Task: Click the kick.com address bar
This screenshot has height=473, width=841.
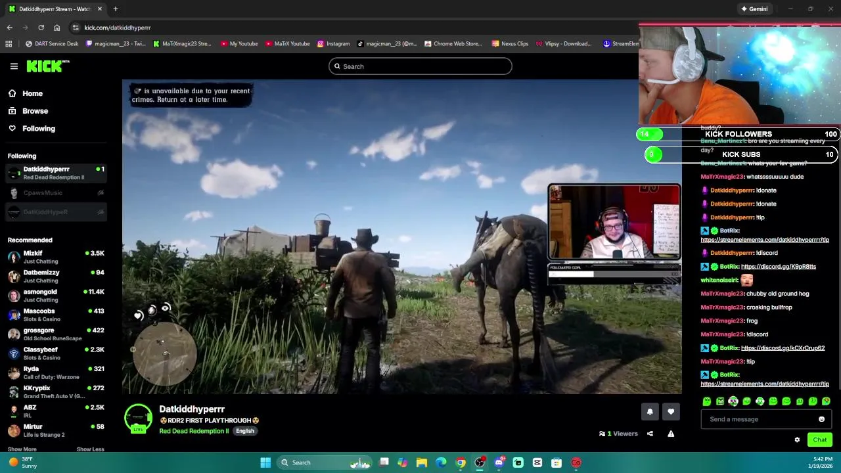Action: pos(355,28)
